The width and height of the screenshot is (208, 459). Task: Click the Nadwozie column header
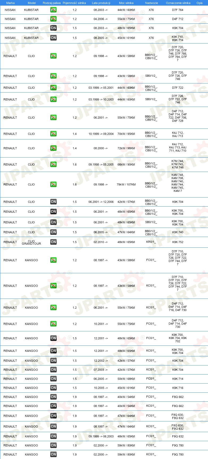pyautogui.click(x=152, y=3)
